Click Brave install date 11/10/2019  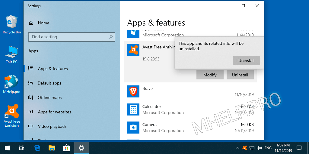pos(244,94)
